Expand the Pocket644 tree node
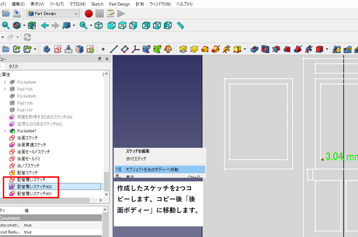 [5, 82]
